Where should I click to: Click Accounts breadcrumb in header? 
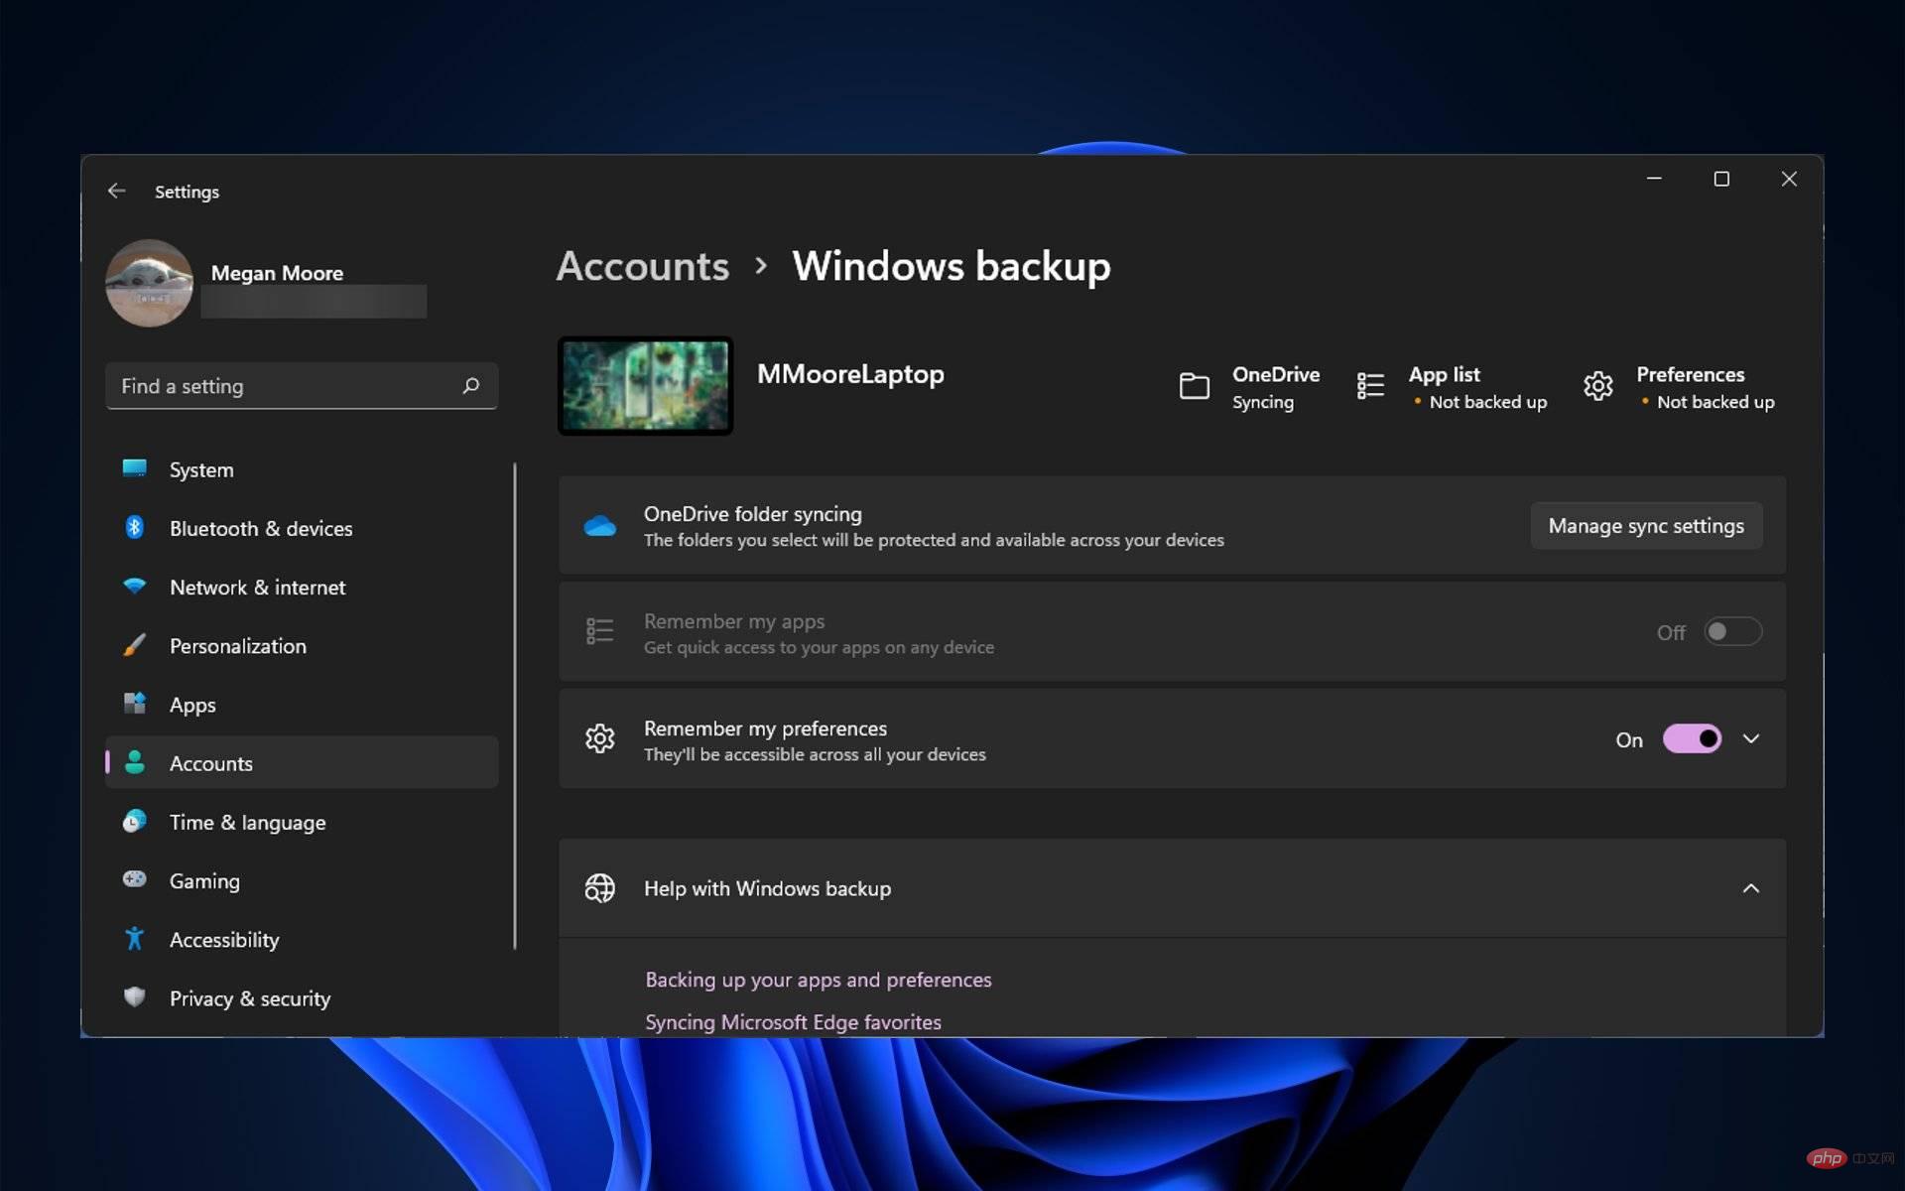pyautogui.click(x=643, y=266)
